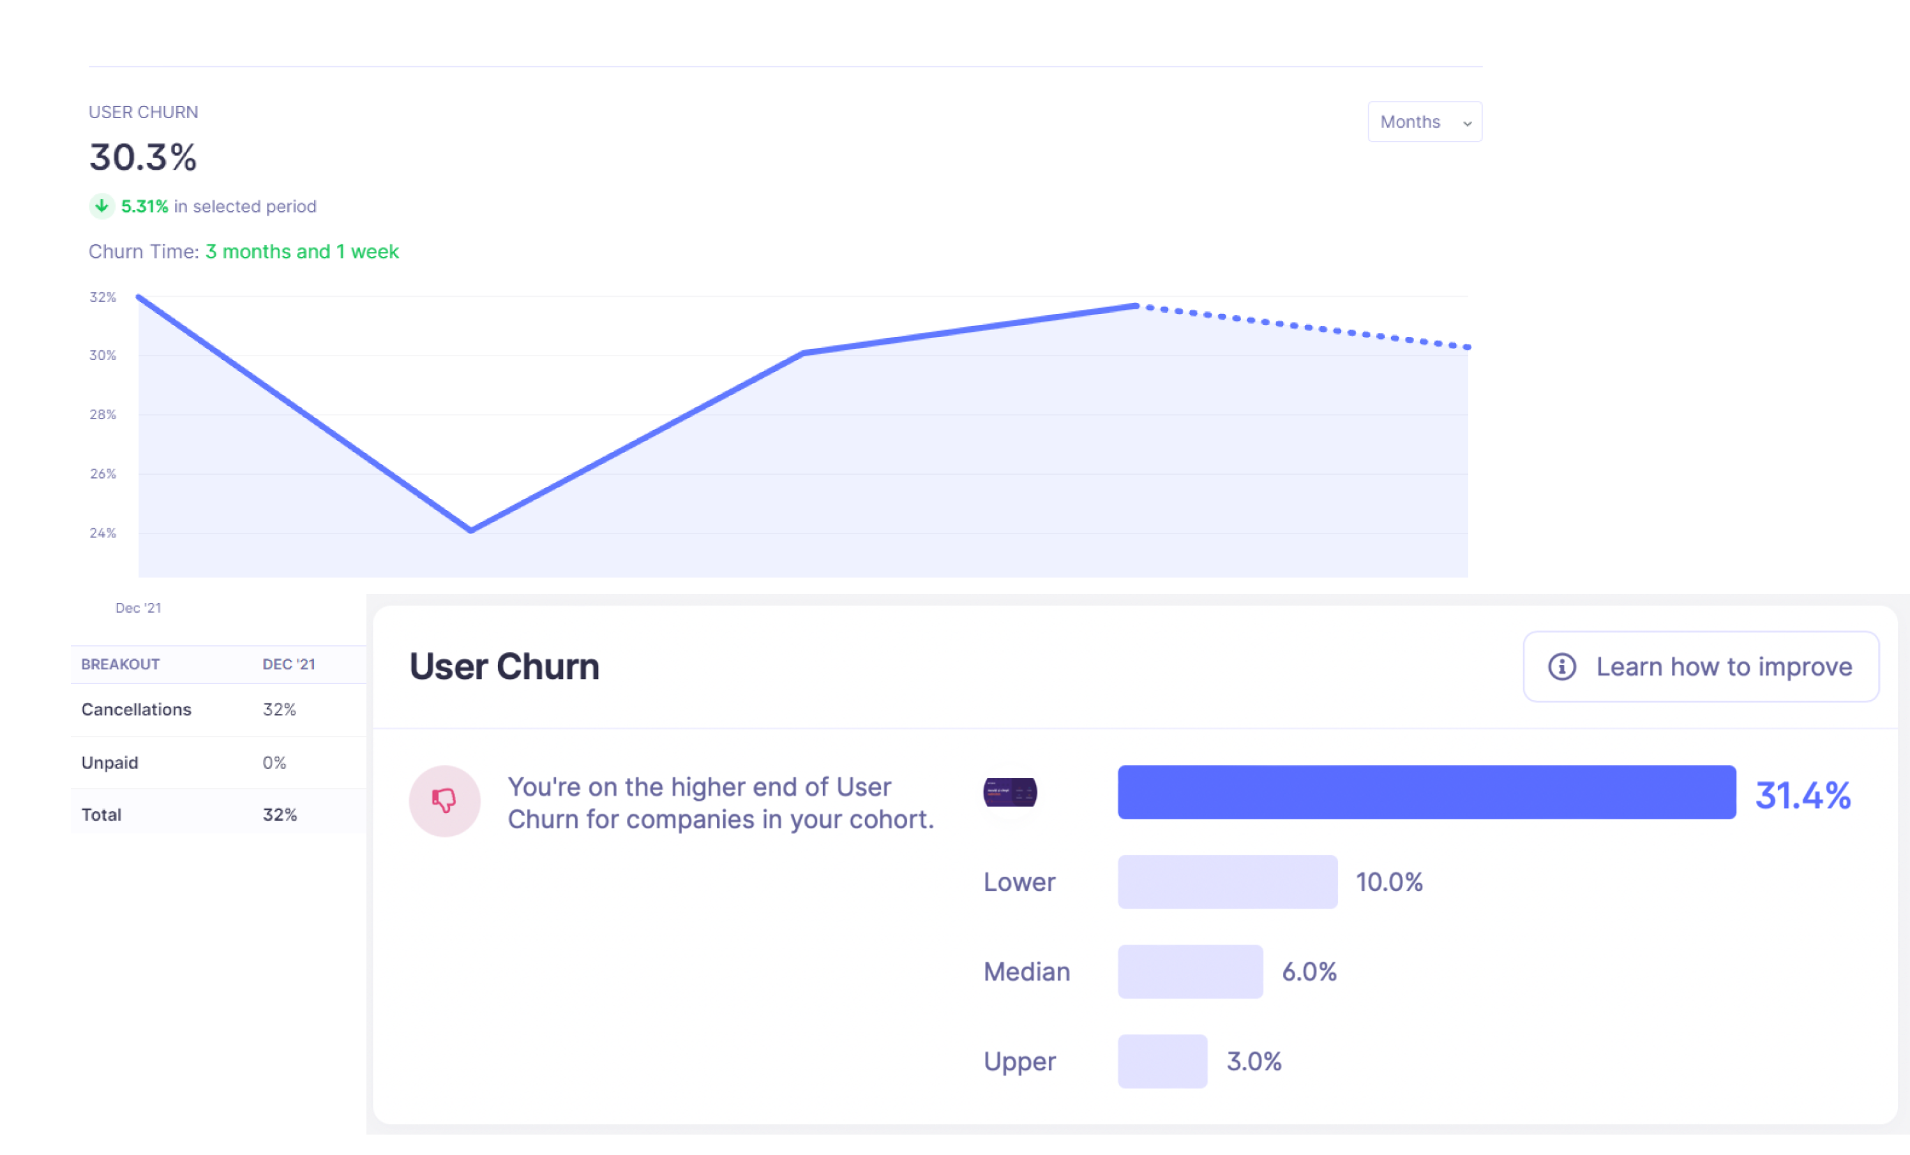Screen dimensions: 1910x1155
Task: Click the chart's lowest point near 24%
Action: tap(470, 531)
